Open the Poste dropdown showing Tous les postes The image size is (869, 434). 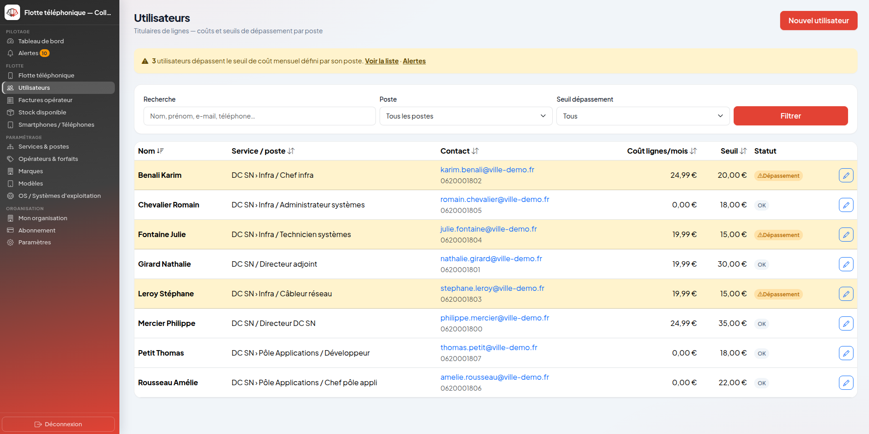[466, 116]
